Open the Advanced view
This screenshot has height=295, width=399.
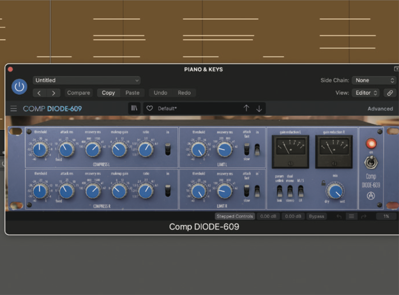(x=380, y=109)
